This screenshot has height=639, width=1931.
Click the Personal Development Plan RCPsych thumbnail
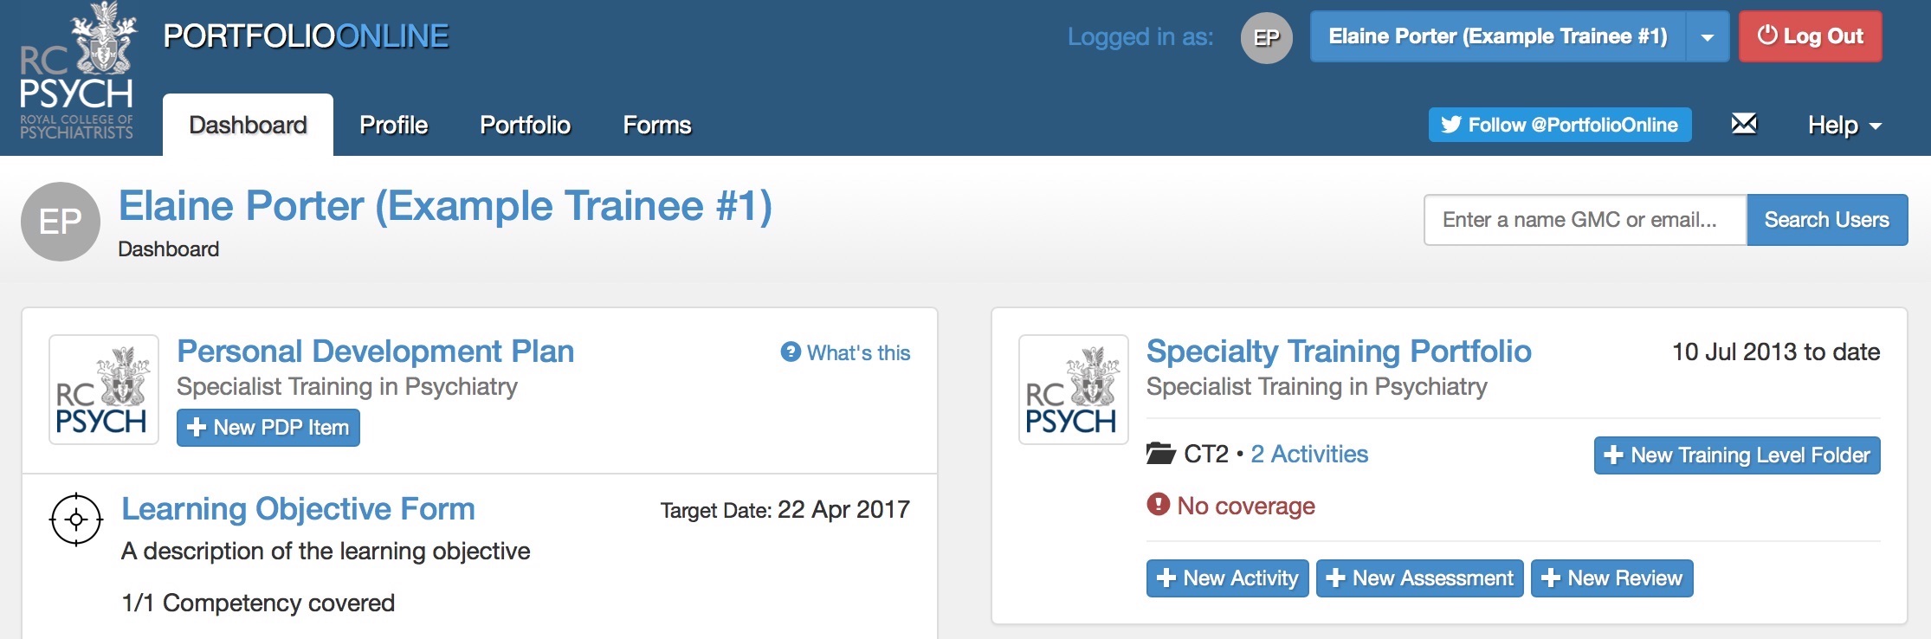pos(104,390)
